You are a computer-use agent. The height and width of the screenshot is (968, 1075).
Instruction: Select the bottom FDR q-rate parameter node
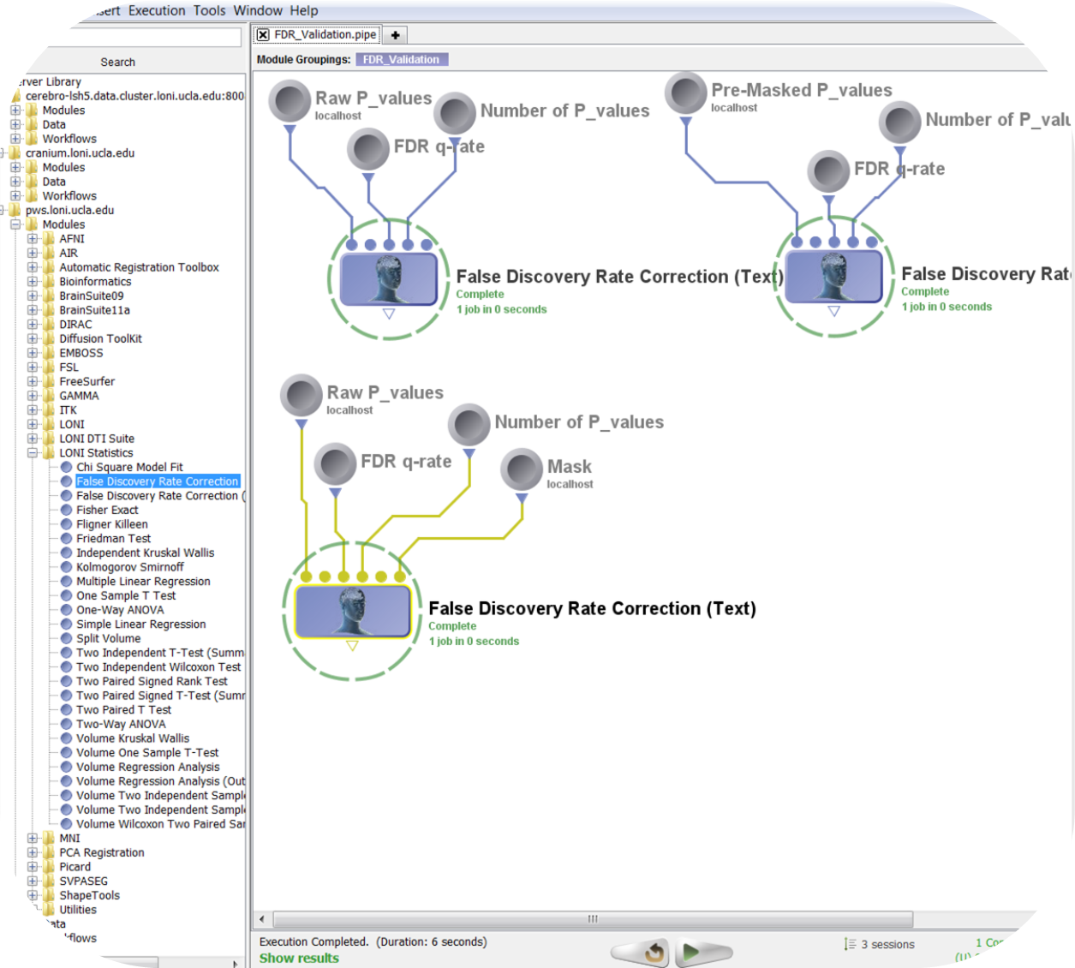point(334,464)
